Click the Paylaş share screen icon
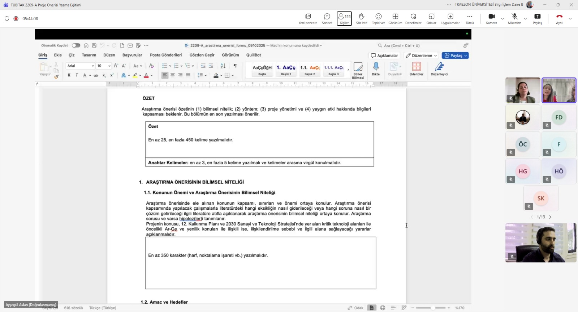The width and height of the screenshot is (578, 312). (537, 18)
